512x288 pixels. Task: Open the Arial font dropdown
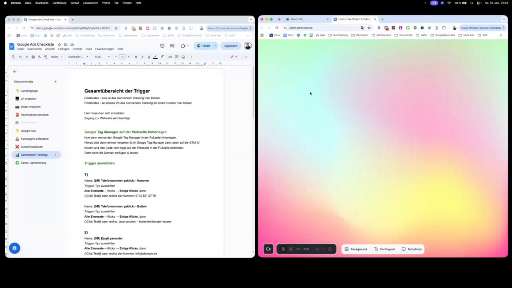(102, 57)
